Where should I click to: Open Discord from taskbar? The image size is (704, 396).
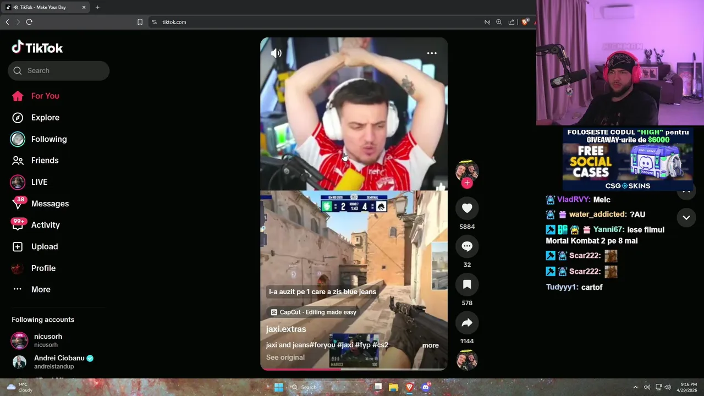coord(425,387)
